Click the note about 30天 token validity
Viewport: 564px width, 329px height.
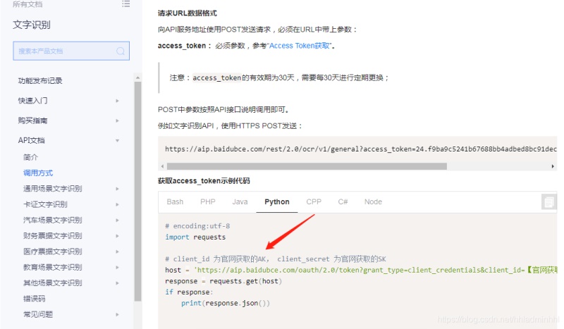279,77
